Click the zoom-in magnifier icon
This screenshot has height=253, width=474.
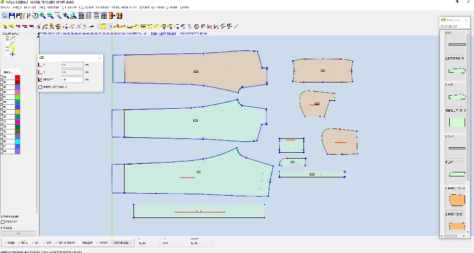pyautogui.click(x=43, y=16)
